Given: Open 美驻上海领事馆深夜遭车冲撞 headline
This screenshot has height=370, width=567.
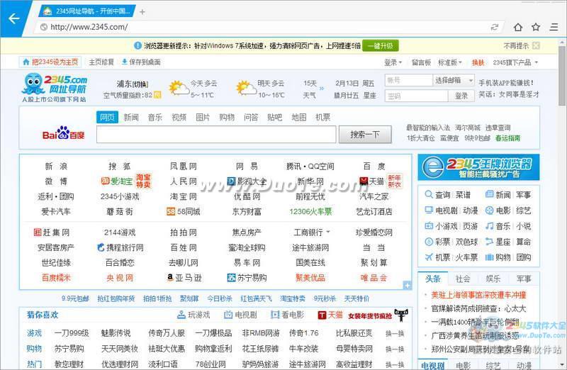Looking at the screenshot, I should coord(478,295).
